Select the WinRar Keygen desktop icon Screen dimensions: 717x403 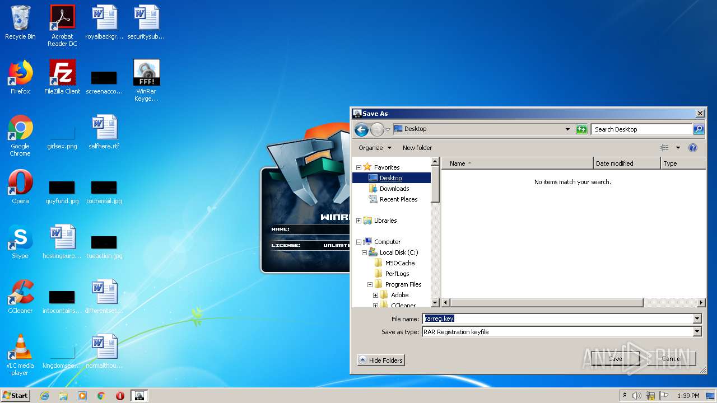pyautogui.click(x=146, y=81)
